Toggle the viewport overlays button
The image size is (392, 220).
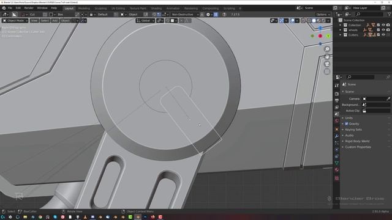[292, 20]
